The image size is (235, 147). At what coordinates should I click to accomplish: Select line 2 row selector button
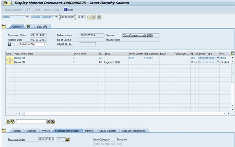(x=10, y=62)
